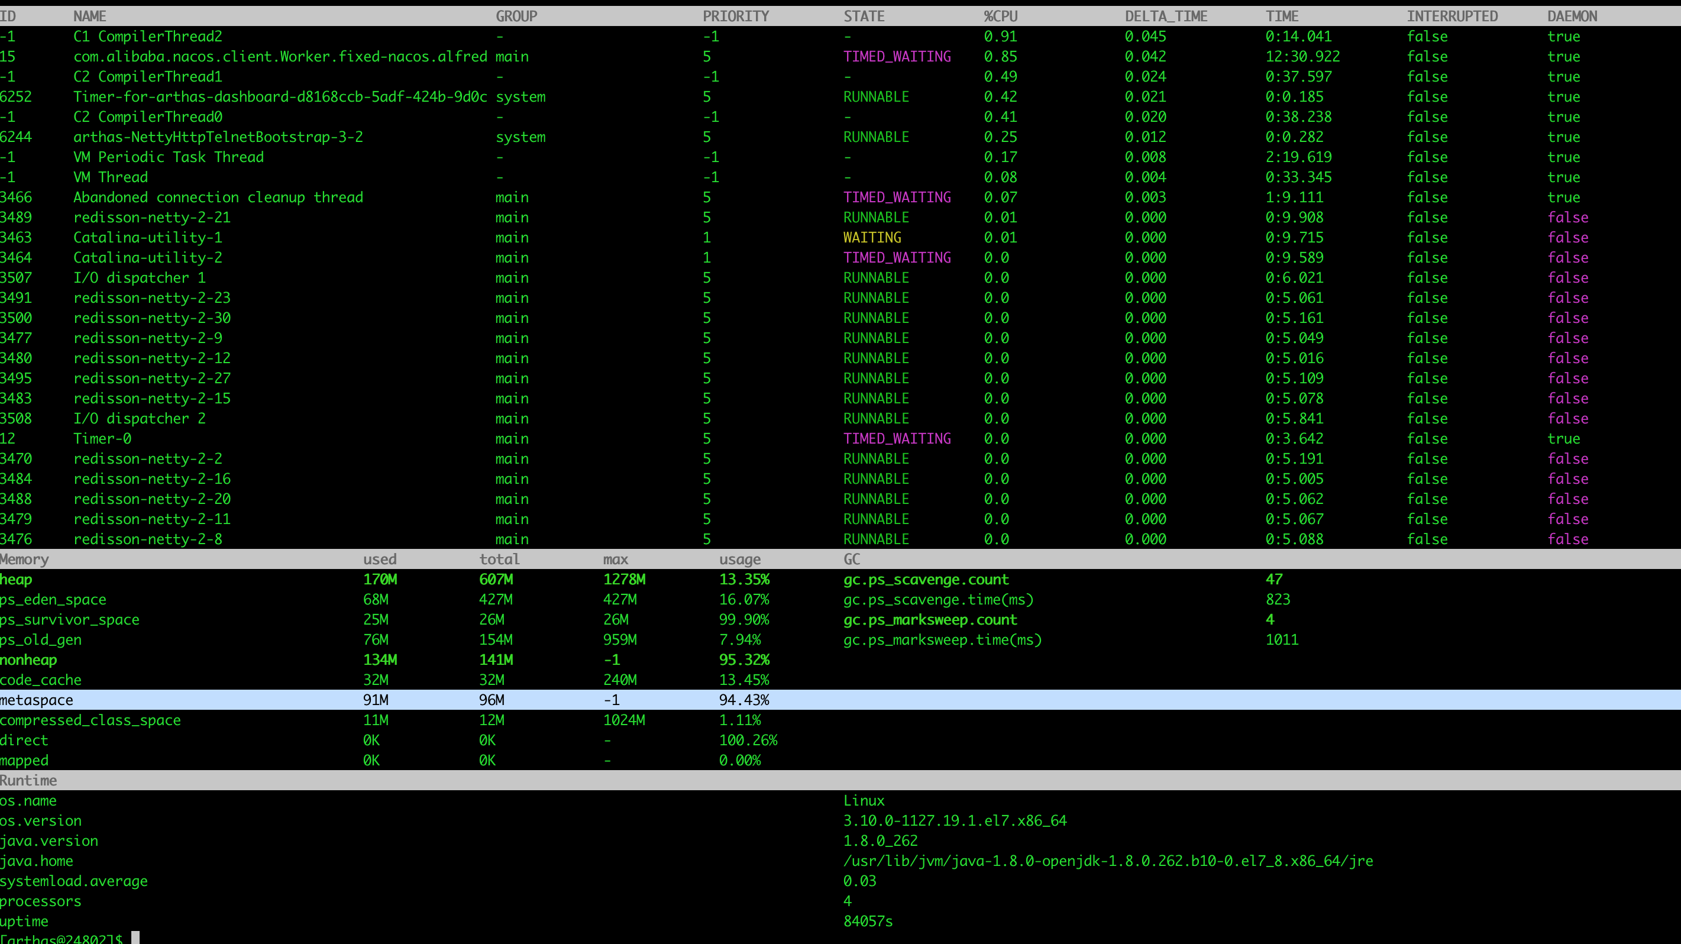This screenshot has height=944, width=1681.
Task: Click VM Periodic Task Thread name
Action: (x=169, y=157)
